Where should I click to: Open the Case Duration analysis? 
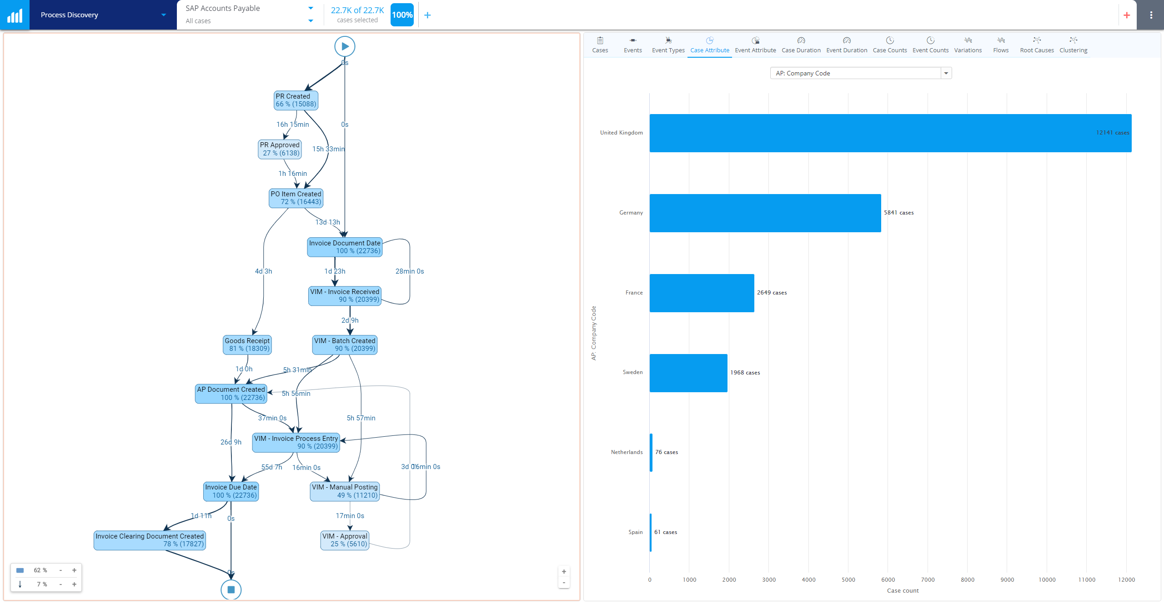tap(801, 44)
